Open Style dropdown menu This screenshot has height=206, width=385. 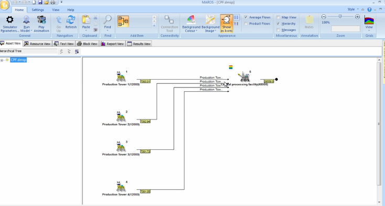click(x=353, y=9)
